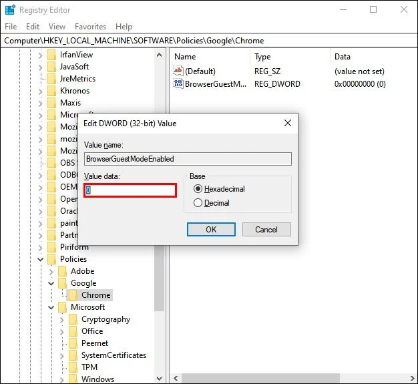The width and height of the screenshot is (418, 384).
Task: Cancel the Edit DWORD dialog
Action: tap(266, 230)
